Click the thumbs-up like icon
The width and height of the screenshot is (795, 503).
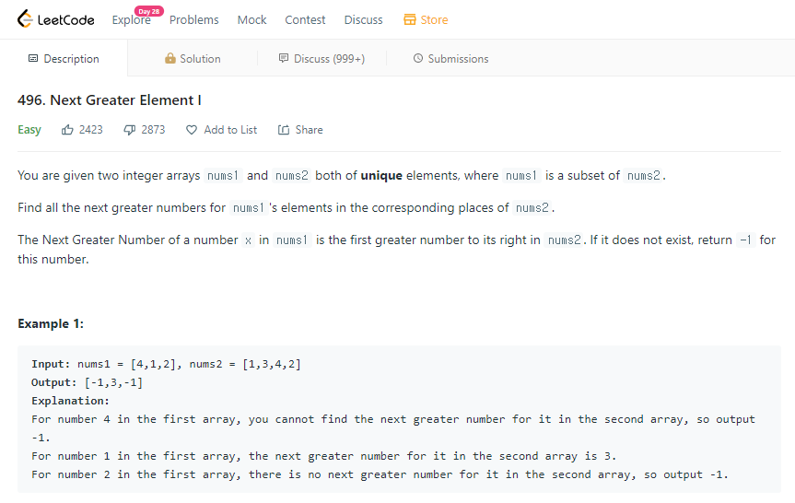(67, 130)
